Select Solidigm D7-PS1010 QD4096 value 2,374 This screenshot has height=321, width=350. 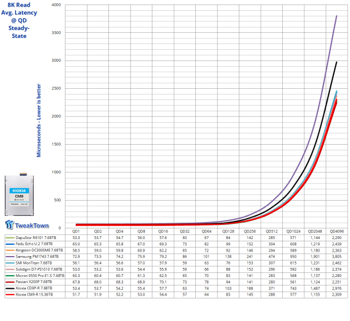tap(337, 270)
